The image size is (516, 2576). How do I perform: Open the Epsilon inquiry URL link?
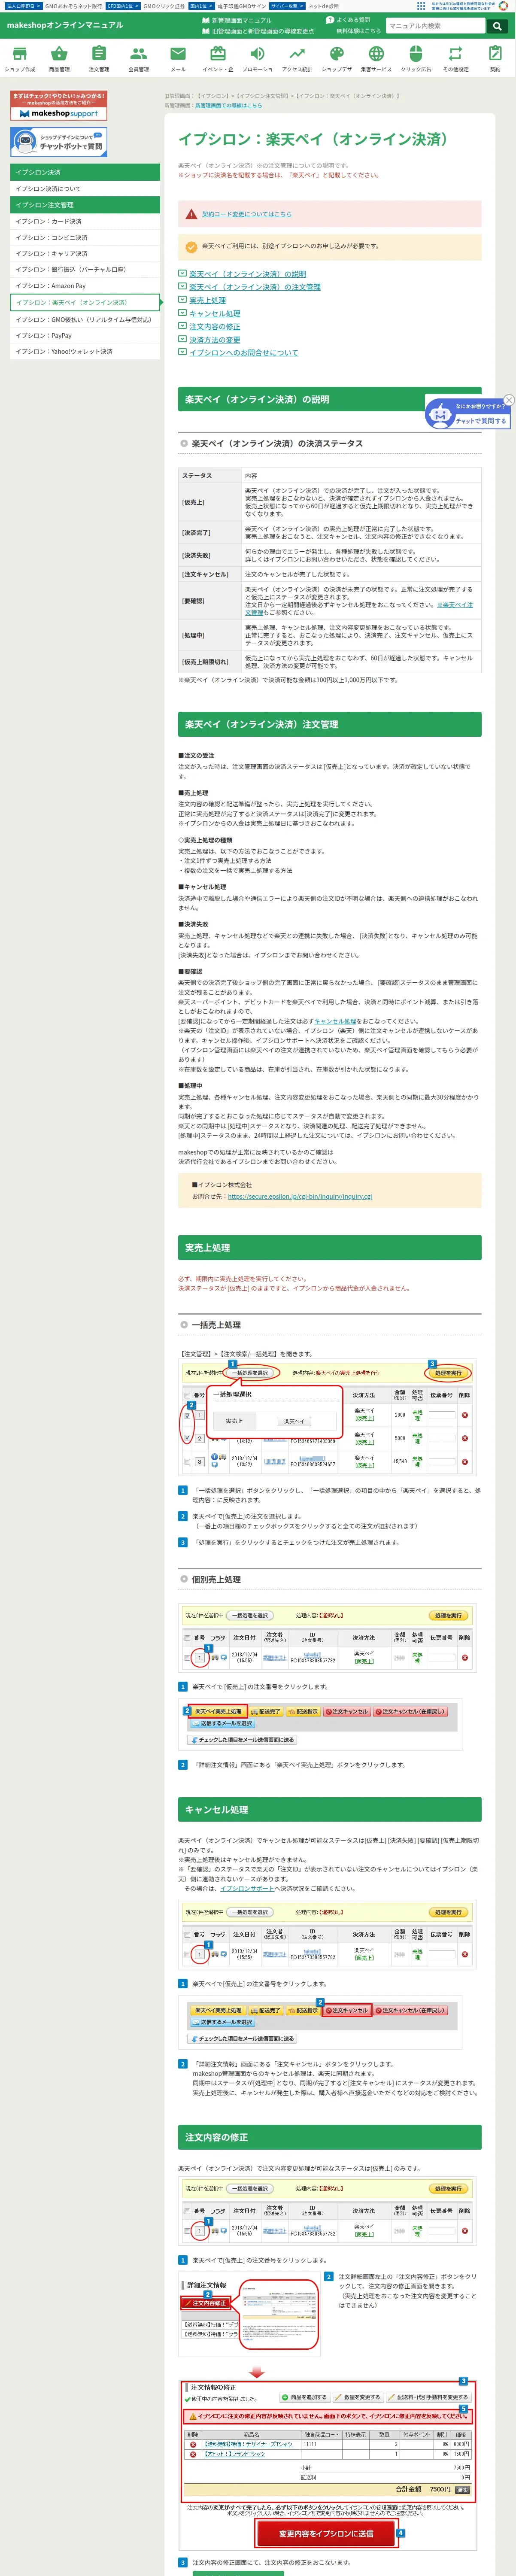(299, 1196)
